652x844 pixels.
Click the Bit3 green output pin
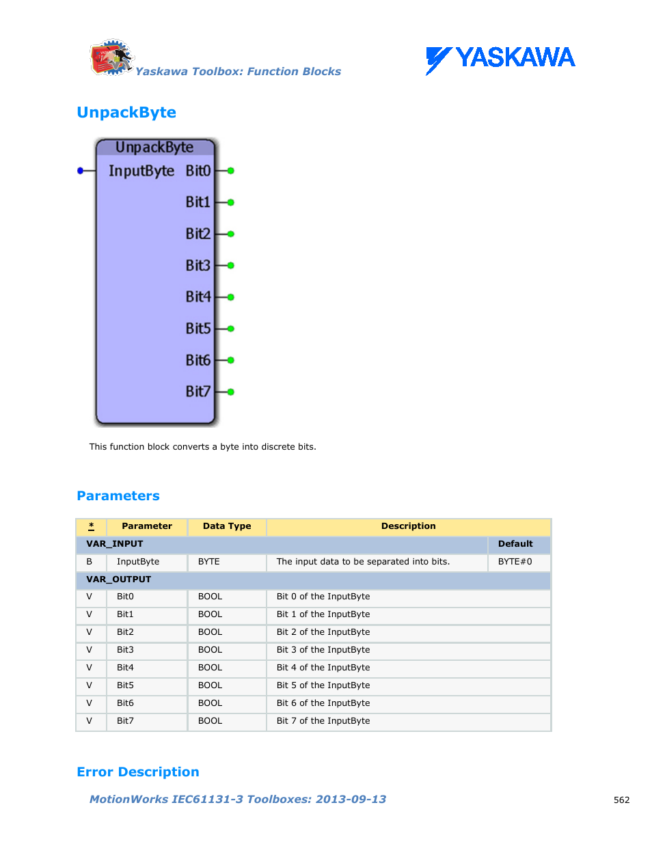pos(231,265)
